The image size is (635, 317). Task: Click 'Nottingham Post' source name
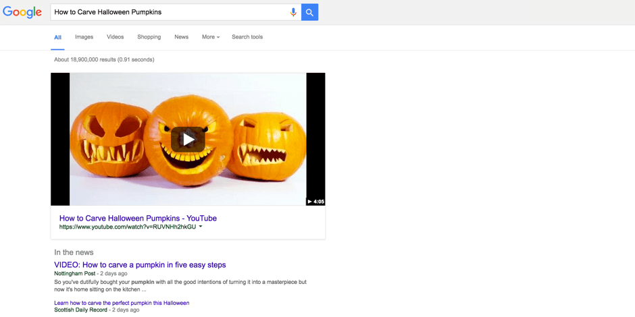coord(74,274)
